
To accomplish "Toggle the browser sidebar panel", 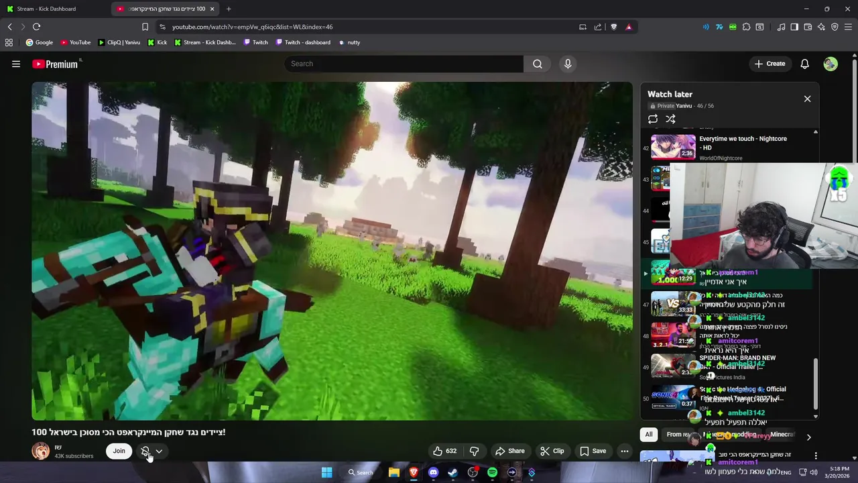I will [794, 27].
